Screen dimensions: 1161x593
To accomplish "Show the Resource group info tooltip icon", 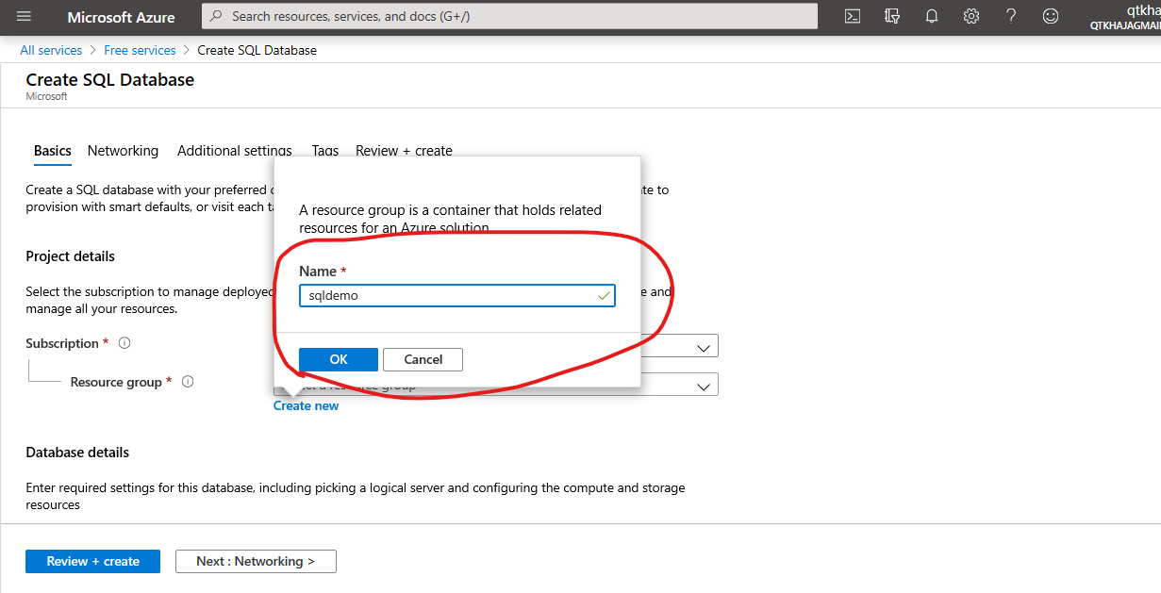I will click(188, 382).
